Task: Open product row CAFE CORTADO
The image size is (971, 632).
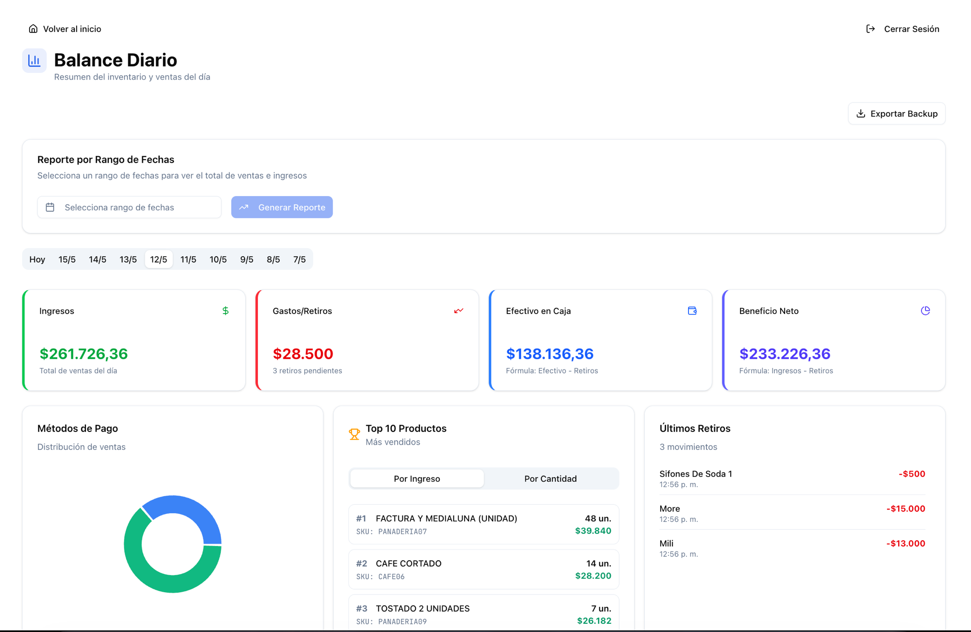Action: coord(484,569)
